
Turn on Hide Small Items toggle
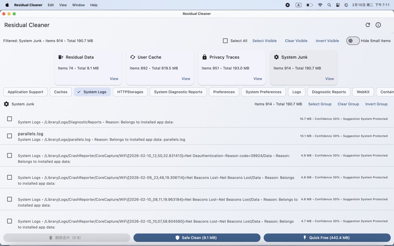click(x=353, y=41)
